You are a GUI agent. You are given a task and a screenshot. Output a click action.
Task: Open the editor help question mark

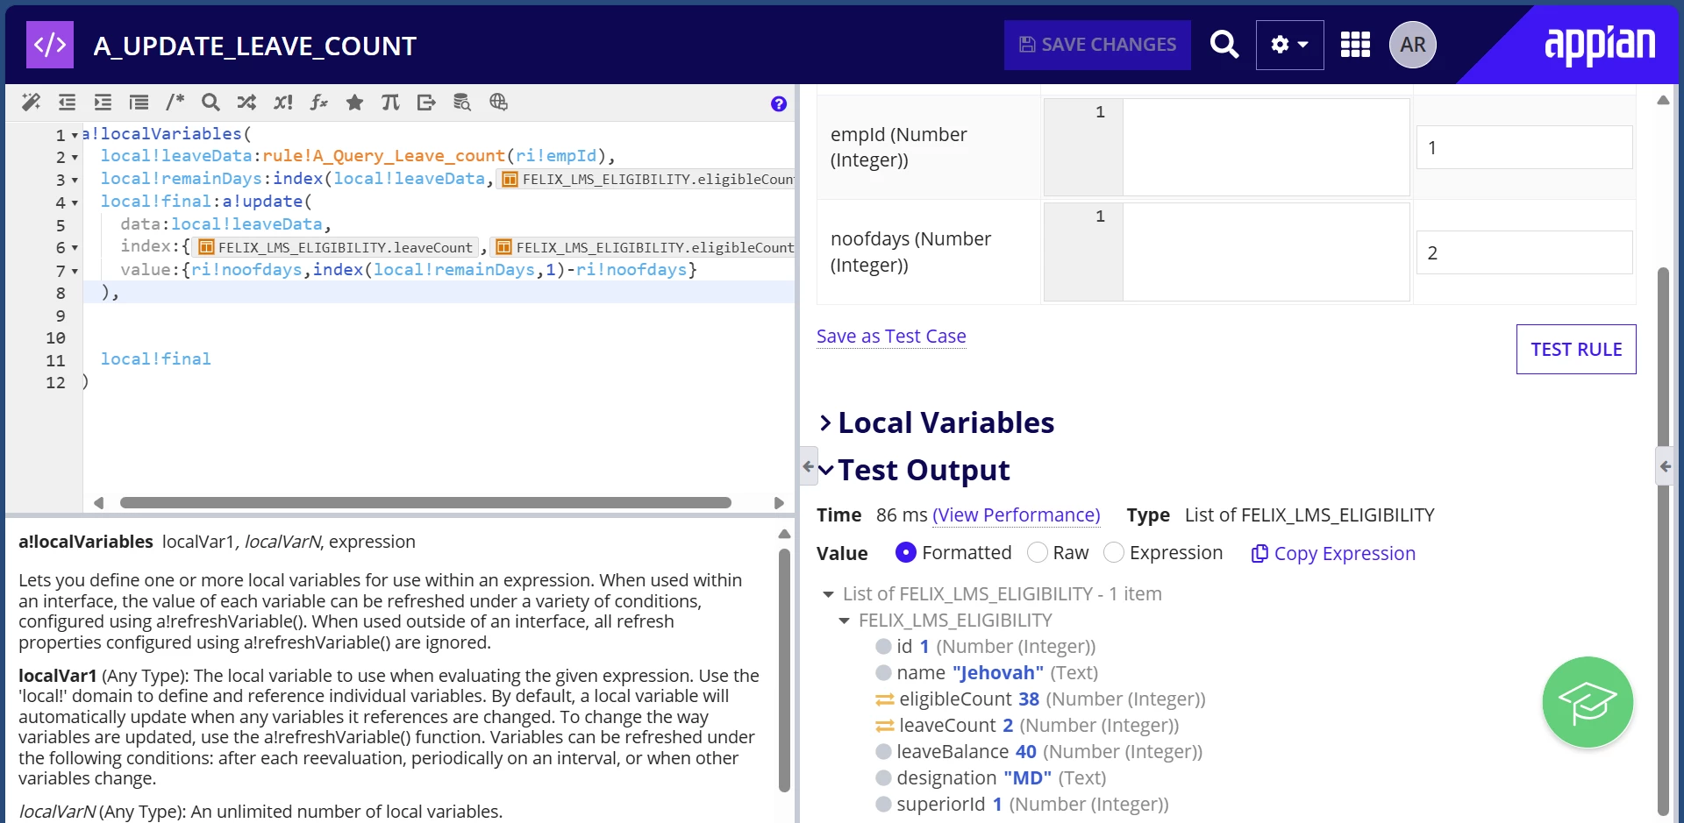click(x=778, y=104)
